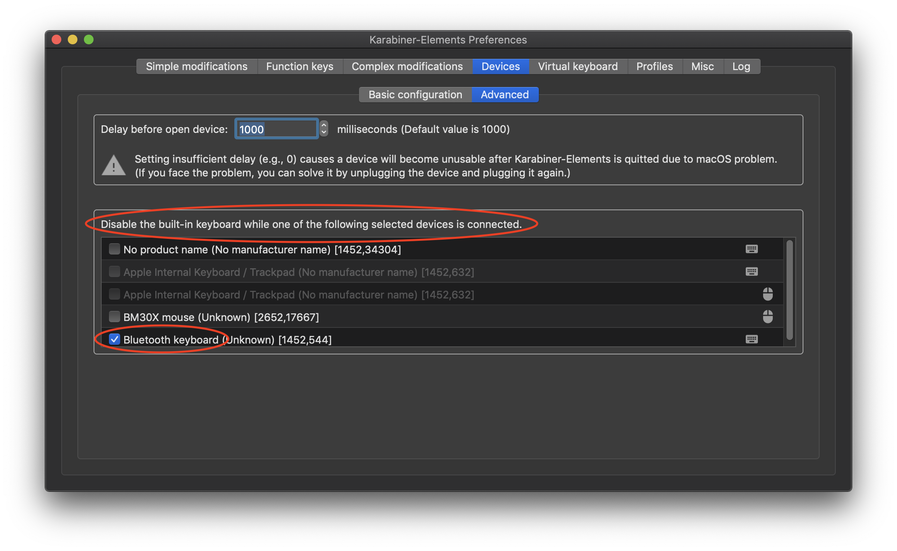
Task: Switch to Basic configuration sub-tab
Action: pyautogui.click(x=415, y=95)
